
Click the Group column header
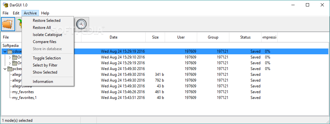(x=213, y=37)
